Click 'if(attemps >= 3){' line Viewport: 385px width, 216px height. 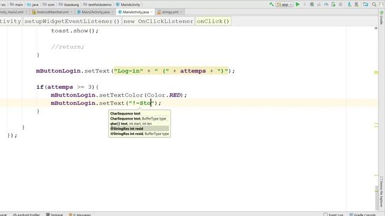(x=67, y=87)
